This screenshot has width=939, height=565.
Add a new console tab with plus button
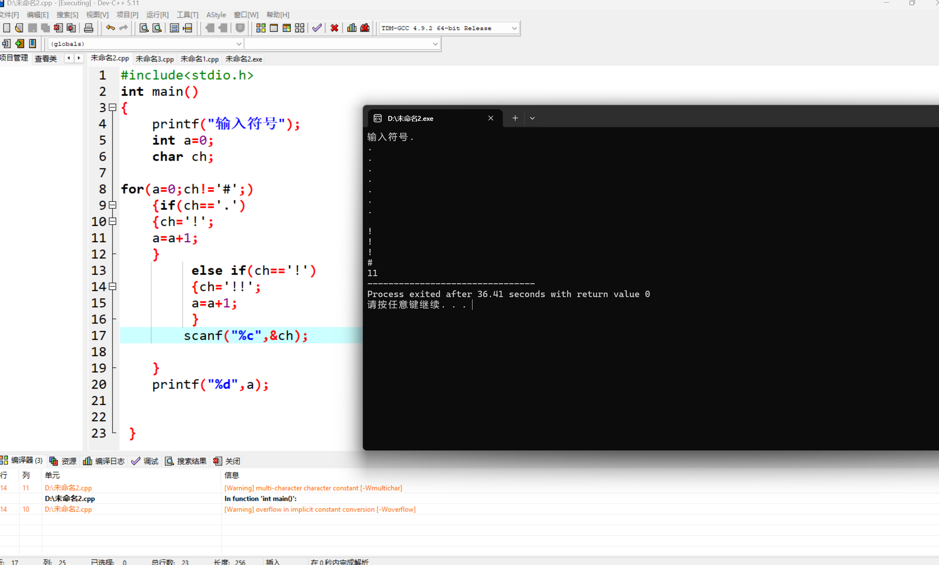515,118
